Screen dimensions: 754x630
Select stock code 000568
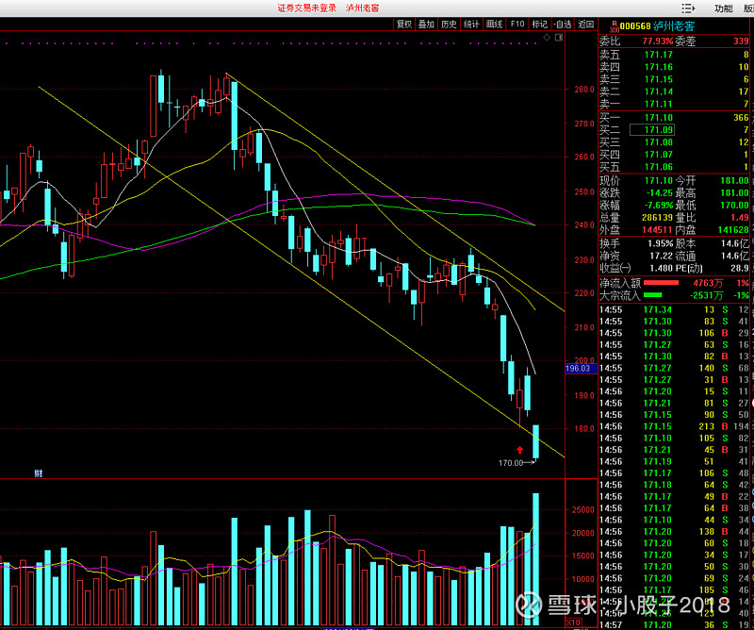634,26
